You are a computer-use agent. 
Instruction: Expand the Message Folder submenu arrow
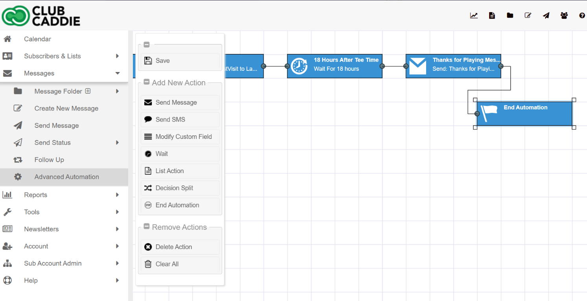(x=117, y=91)
